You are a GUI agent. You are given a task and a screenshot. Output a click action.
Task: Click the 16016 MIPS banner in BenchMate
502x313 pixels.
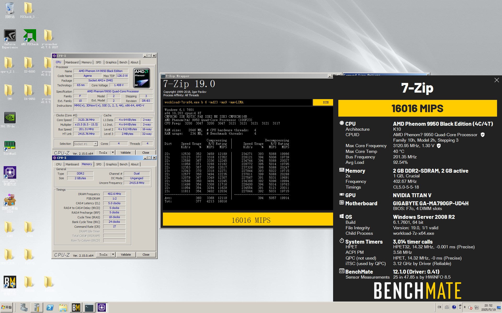[x=418, y=108]
